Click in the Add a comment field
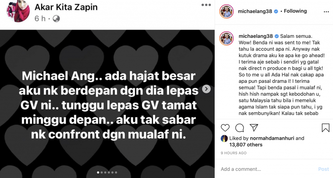This screenshot has height=178, width=333. click(268, 169)
